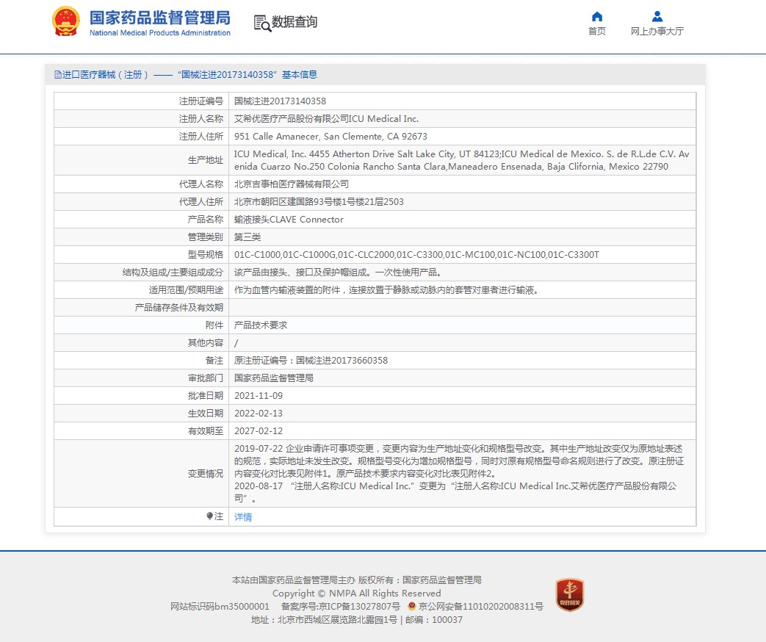The width and height of the screenshot is (766, 642).
Task: Click the 产品名称 row label
Action: (205, 220)
